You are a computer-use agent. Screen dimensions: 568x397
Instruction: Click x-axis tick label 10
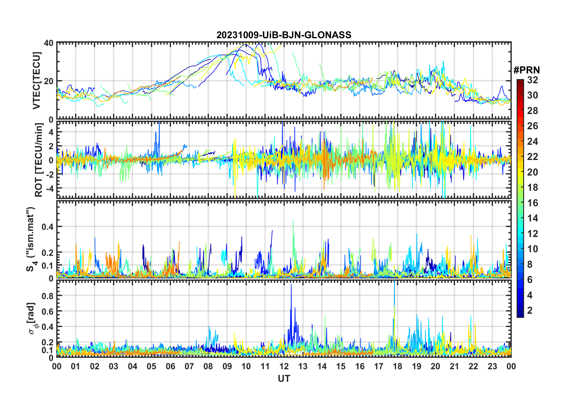246,367
